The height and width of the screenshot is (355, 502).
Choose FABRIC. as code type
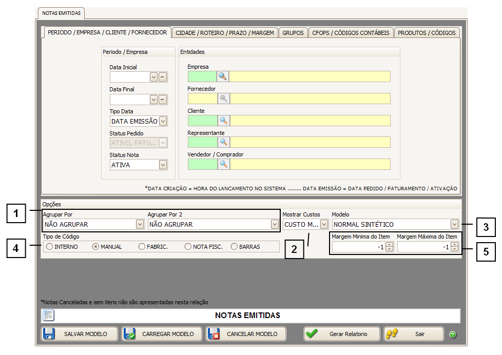(x=142, y=247)
